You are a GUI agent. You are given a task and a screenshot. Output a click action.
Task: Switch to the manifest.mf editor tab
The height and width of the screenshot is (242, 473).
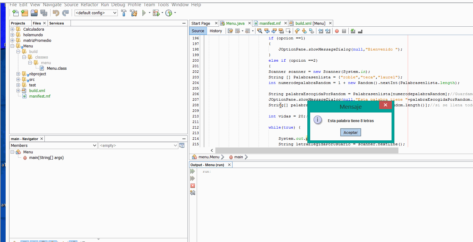[270, 23]
